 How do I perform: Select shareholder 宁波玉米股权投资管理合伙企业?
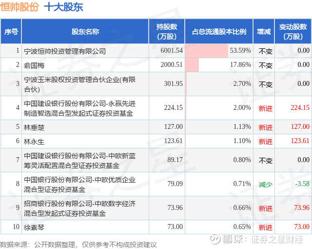(x=79, y=84)
